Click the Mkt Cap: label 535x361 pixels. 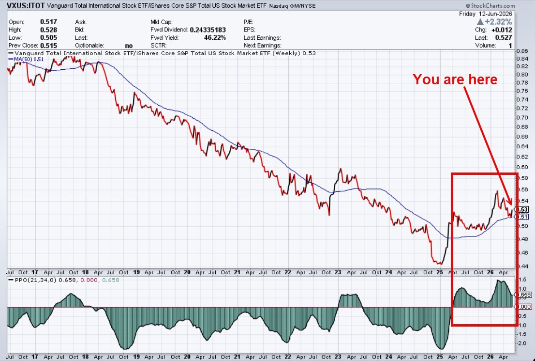(162, 22)
